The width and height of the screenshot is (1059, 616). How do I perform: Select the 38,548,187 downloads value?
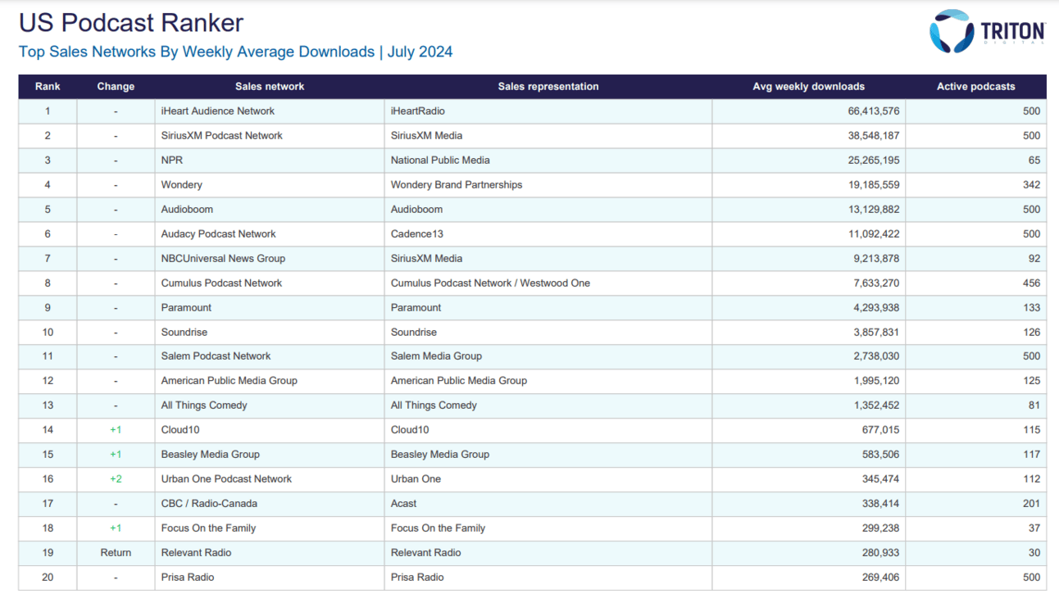click(x=874, y=136)
